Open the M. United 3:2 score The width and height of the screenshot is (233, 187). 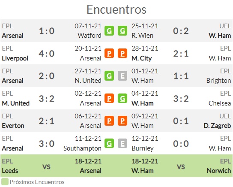(x=47, y=99)
